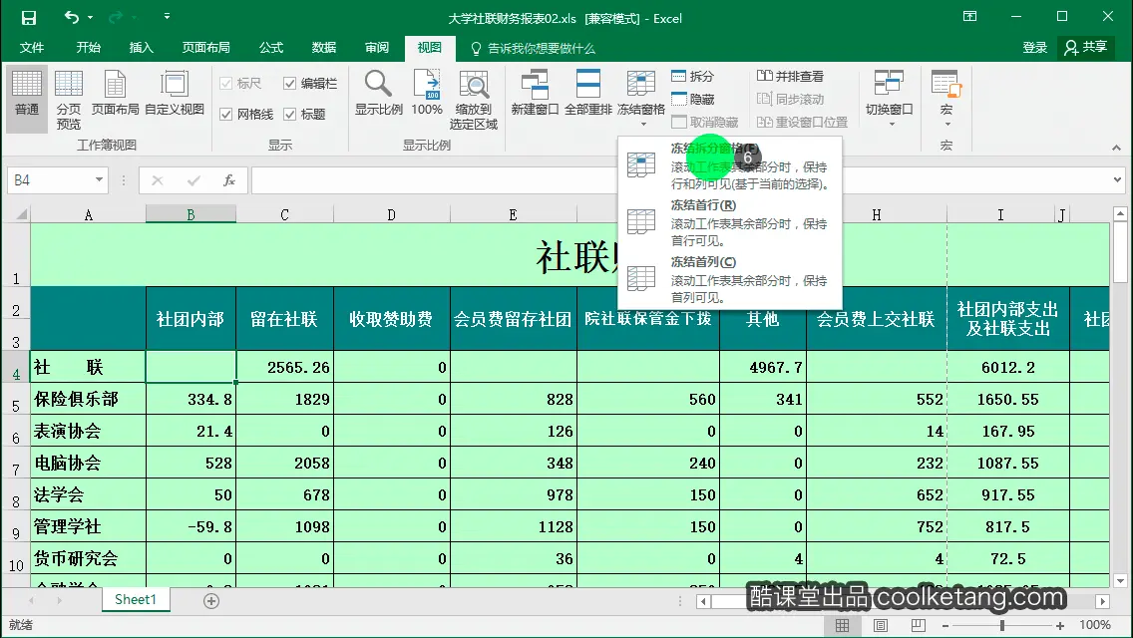Open the Home (开始) tab
This screenshot has width=1133, height=638.
coord(88,48)
